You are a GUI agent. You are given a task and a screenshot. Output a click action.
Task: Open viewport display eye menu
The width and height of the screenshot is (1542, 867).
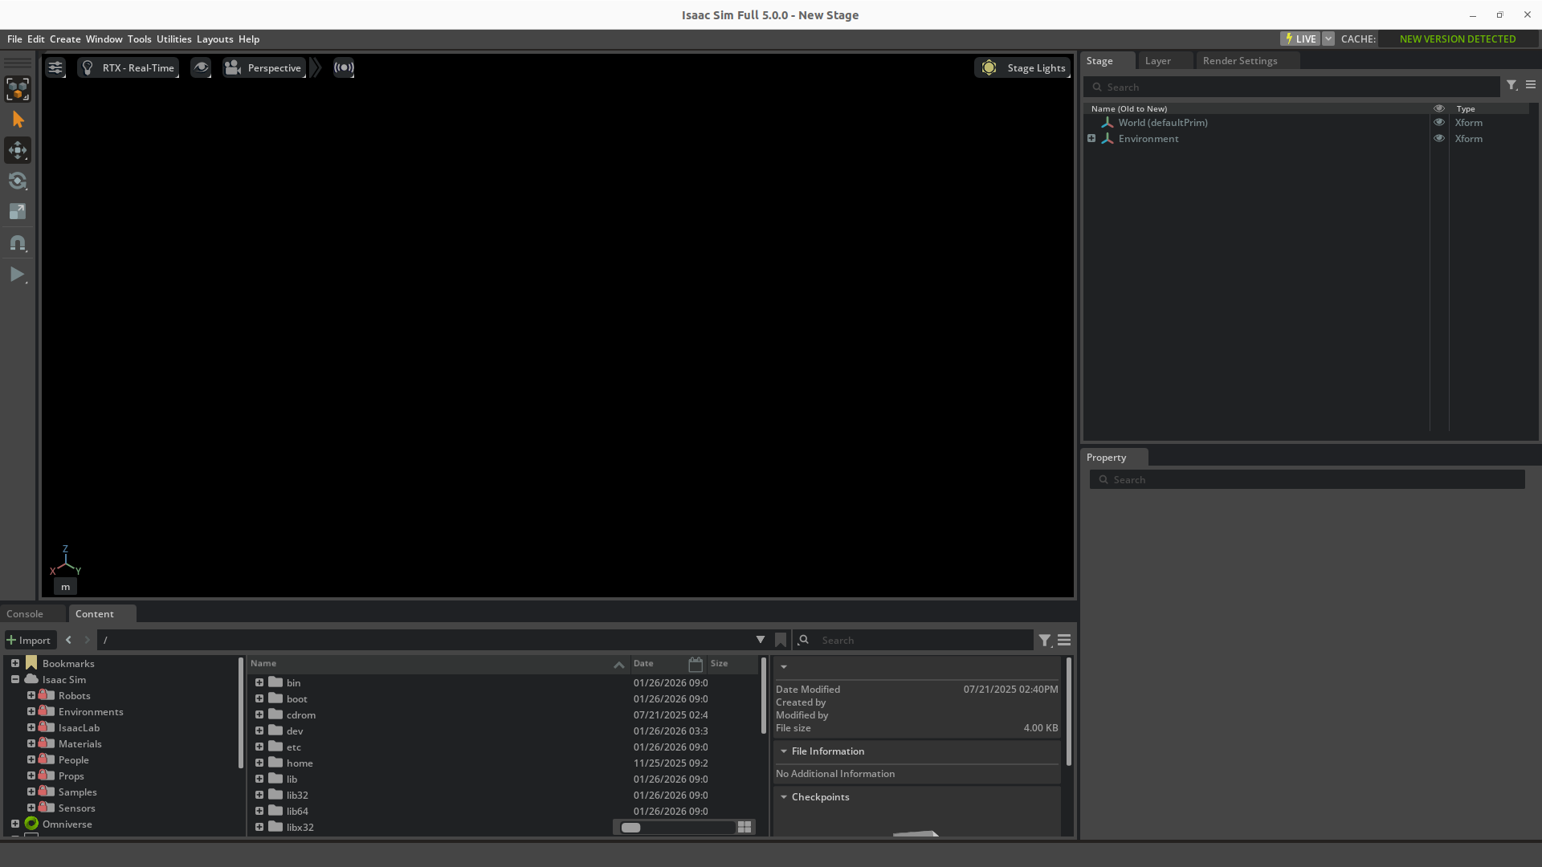(x=201, y=67)
